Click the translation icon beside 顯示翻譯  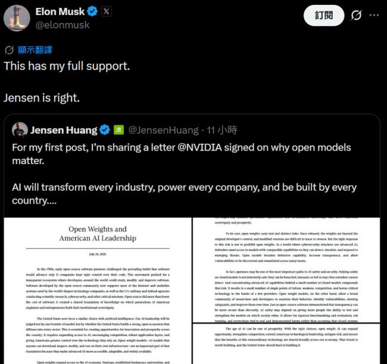coord(9,50)
